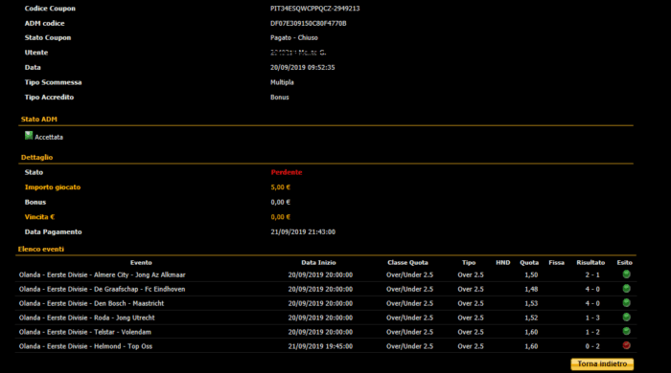Click the 0 - 2 result
The width and height of the screenshot is (671, 373).
(592, 346)
